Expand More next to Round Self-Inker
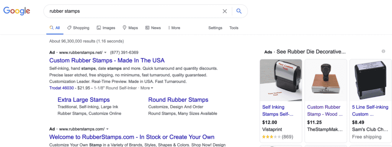This screenshot has height=147, width=392. (x=147, y=88)
